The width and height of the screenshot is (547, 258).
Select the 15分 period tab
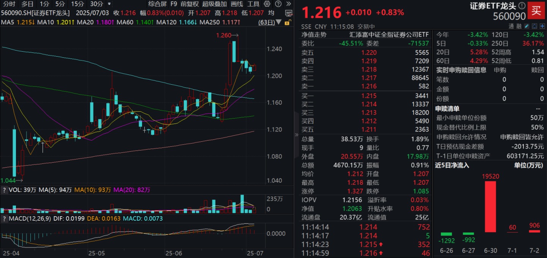coord(77,4)
